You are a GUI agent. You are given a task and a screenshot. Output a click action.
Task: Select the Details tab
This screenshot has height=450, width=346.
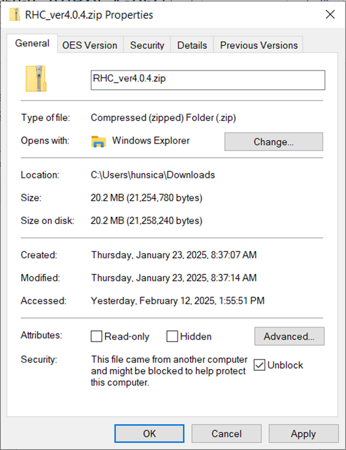(x=192, y=45)
